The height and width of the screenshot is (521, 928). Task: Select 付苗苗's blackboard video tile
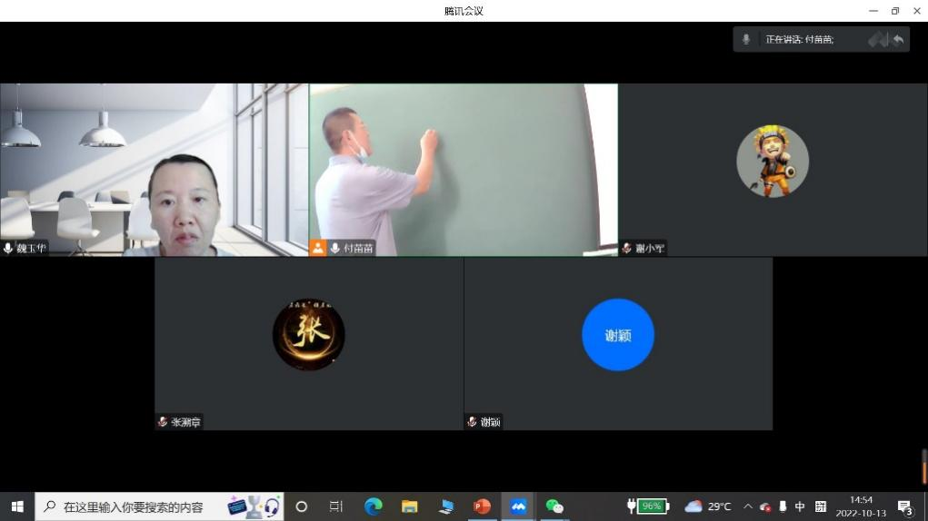[464, 168]
